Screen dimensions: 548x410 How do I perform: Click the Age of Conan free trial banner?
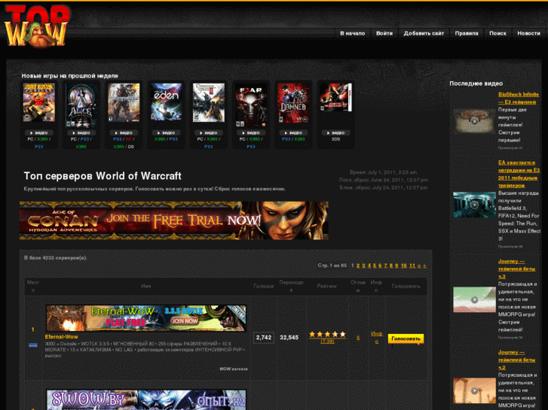173,220
